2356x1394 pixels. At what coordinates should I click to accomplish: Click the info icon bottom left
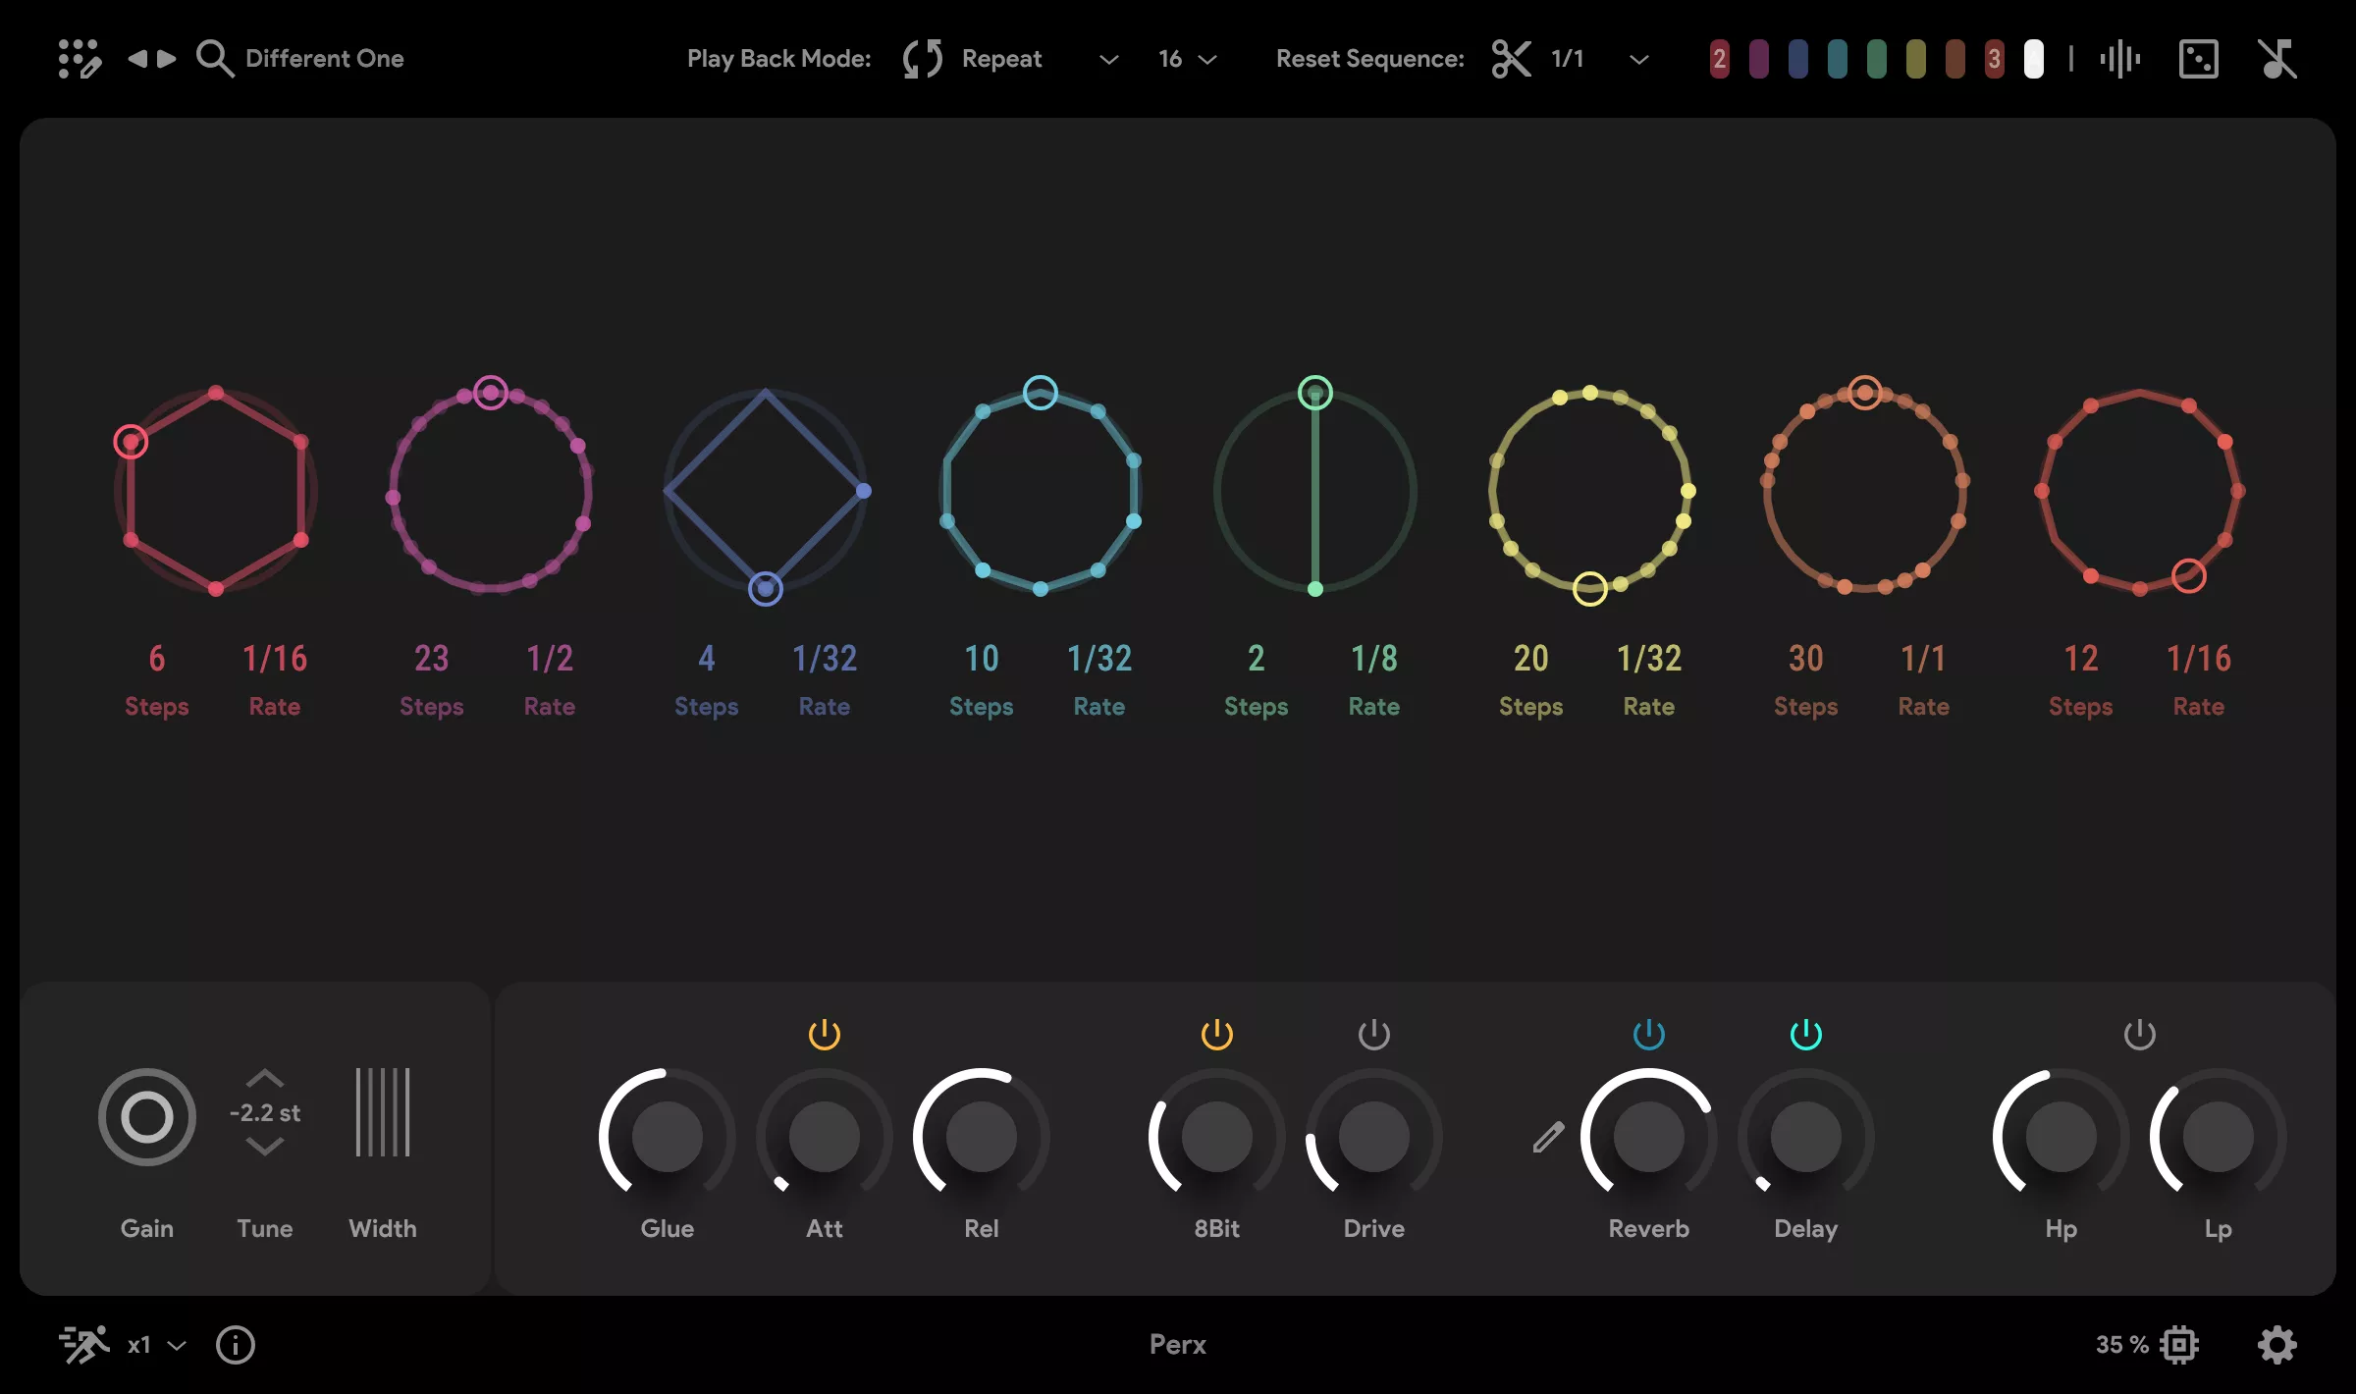(235, 1345)
